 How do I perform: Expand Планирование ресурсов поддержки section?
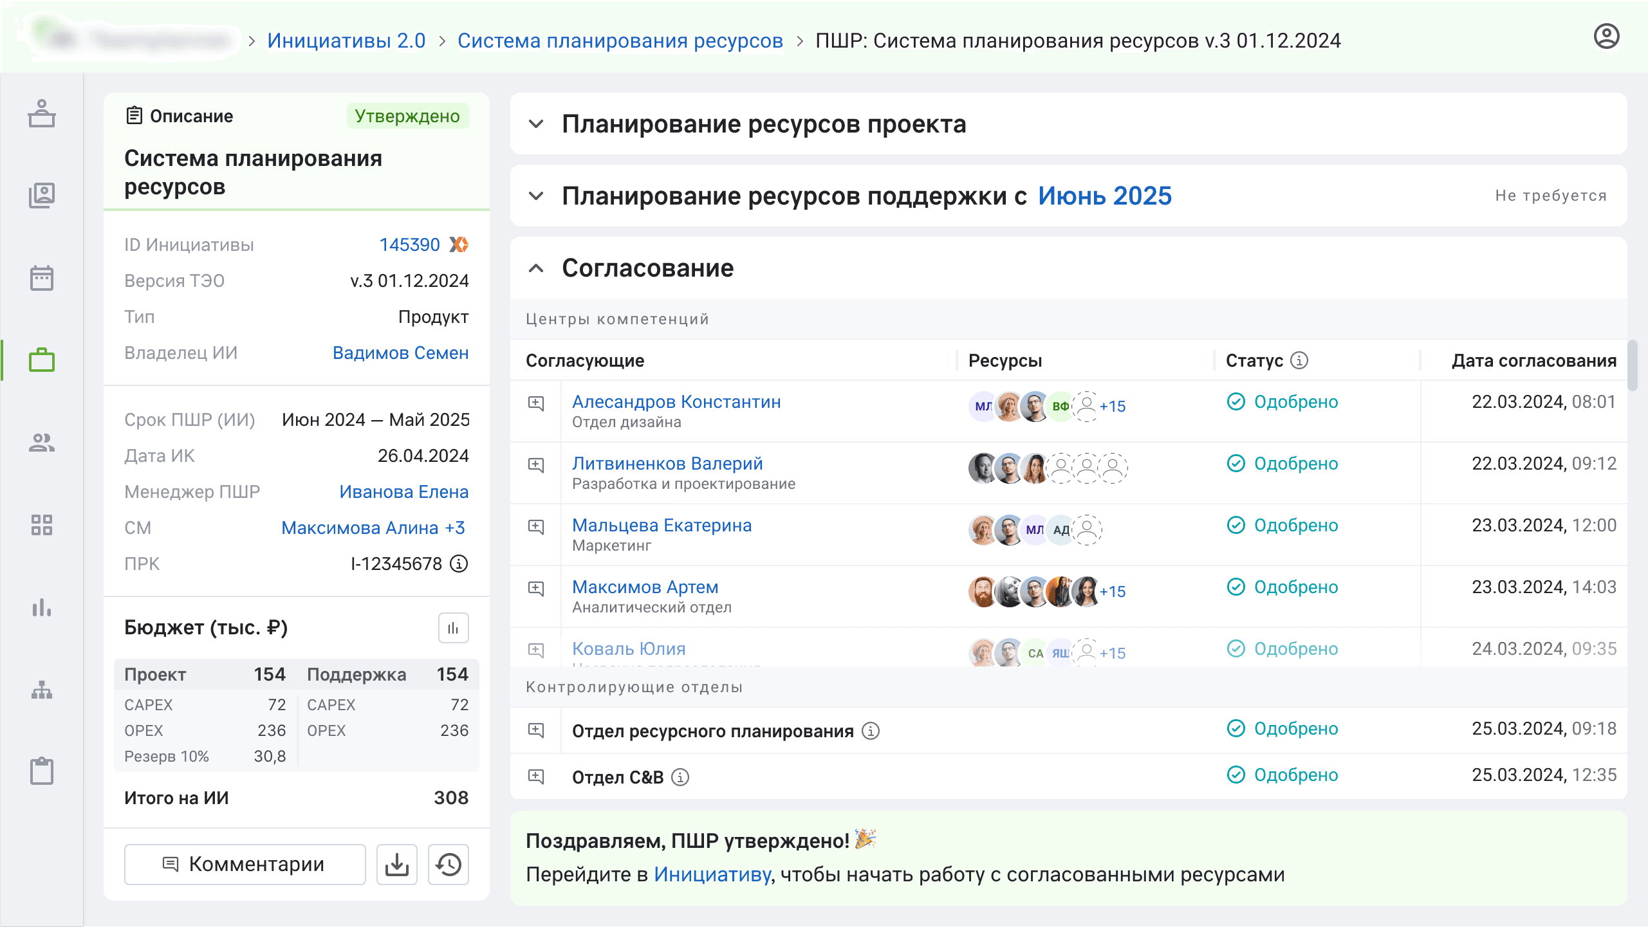(x=536, y=196)
